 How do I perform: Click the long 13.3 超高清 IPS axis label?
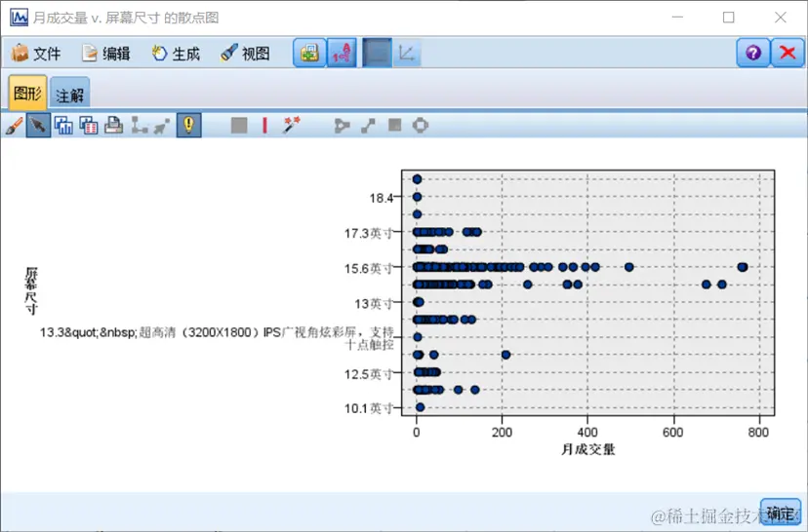point(217,338)
